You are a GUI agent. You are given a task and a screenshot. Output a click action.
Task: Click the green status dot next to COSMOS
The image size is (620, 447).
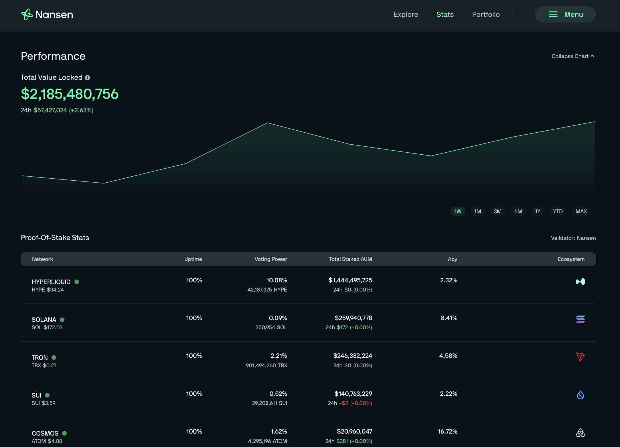click(x=64, y=433)
